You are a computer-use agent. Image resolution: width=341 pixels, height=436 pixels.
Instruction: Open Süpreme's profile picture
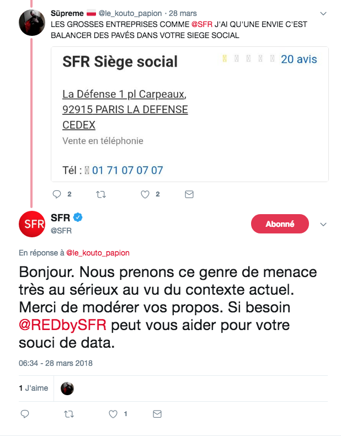click(x=32, y=22)
